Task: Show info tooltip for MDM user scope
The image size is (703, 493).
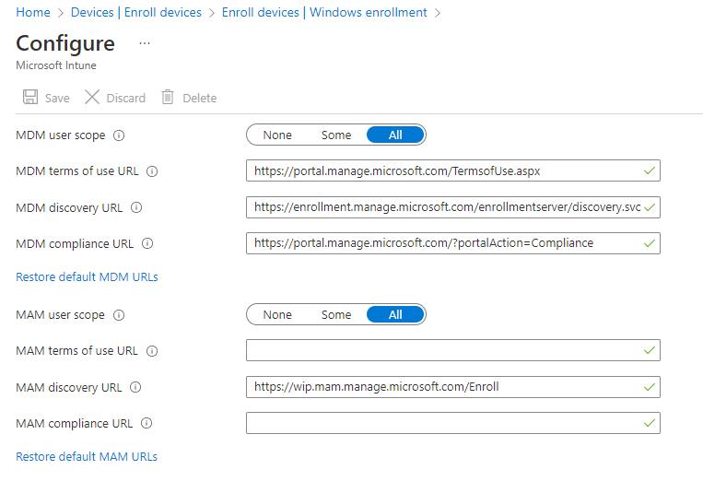Action: coord(119,135)
